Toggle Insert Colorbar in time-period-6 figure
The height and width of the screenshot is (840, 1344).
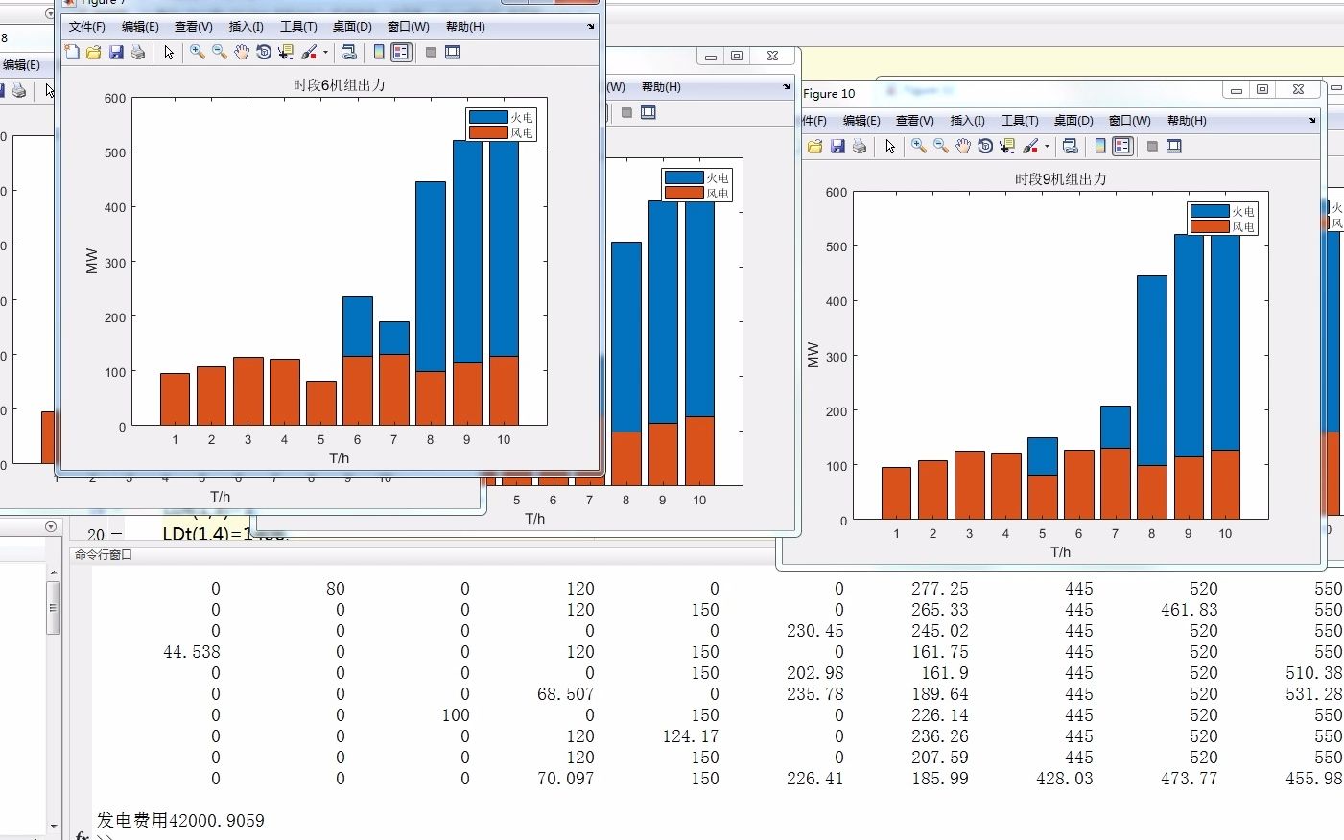point(379,52)
